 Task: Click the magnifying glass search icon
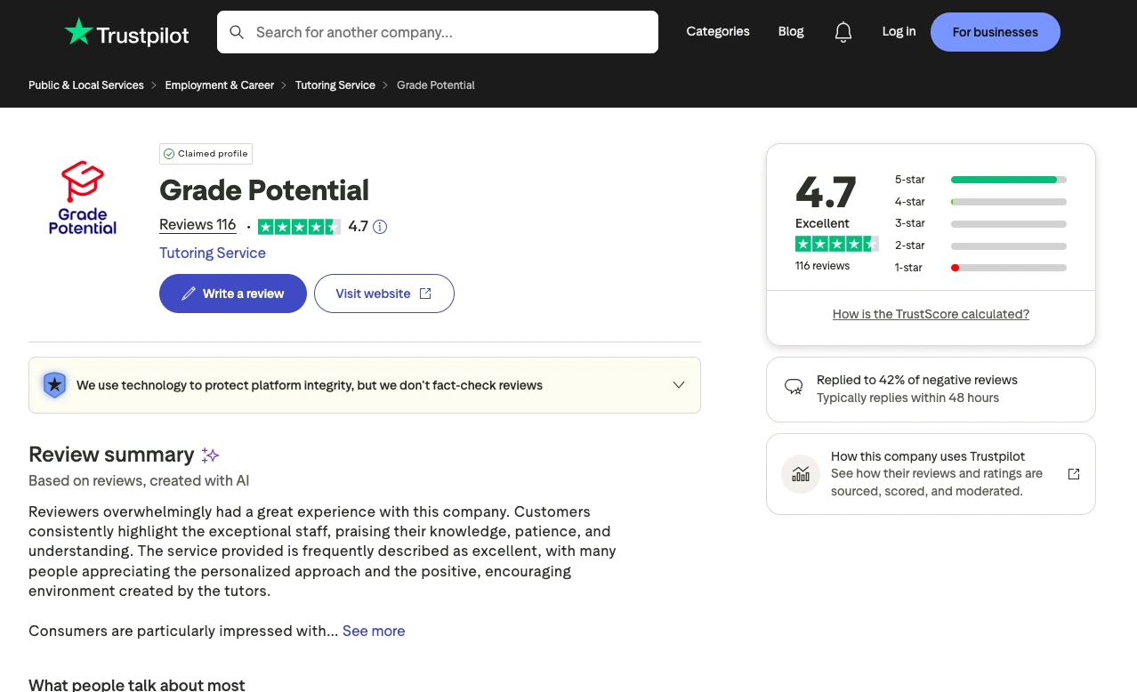pyautogui.click(x=237, y=31)
